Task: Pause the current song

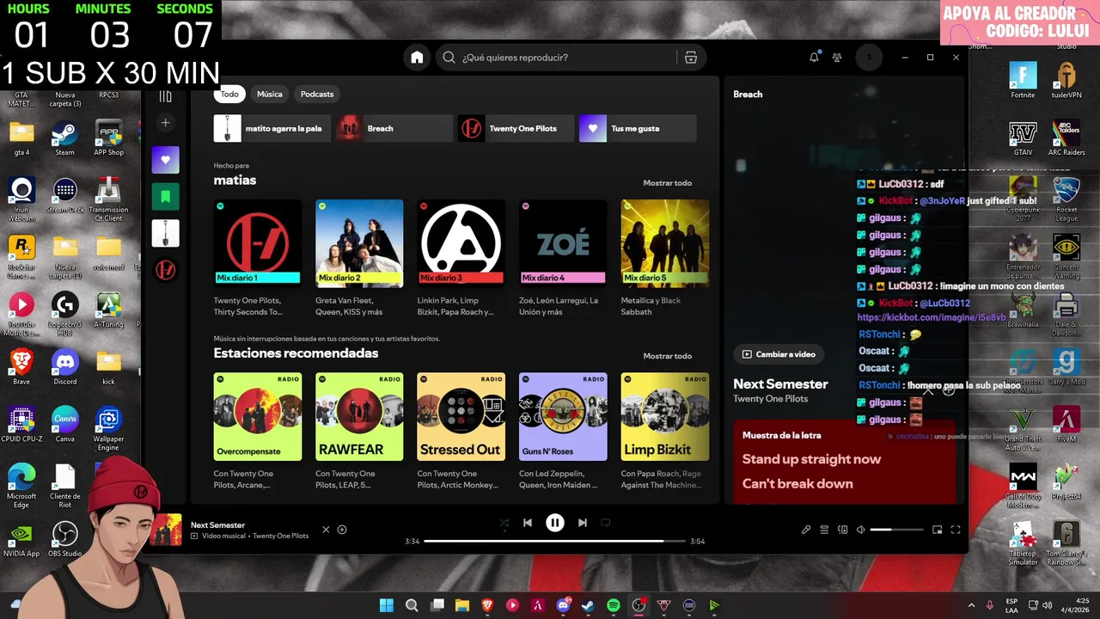Action: (x=555, y=523)
